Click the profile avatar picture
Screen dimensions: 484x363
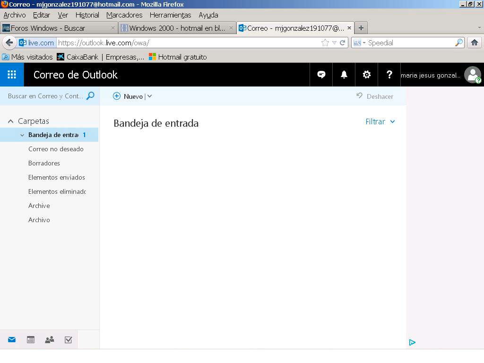(473, 75)
